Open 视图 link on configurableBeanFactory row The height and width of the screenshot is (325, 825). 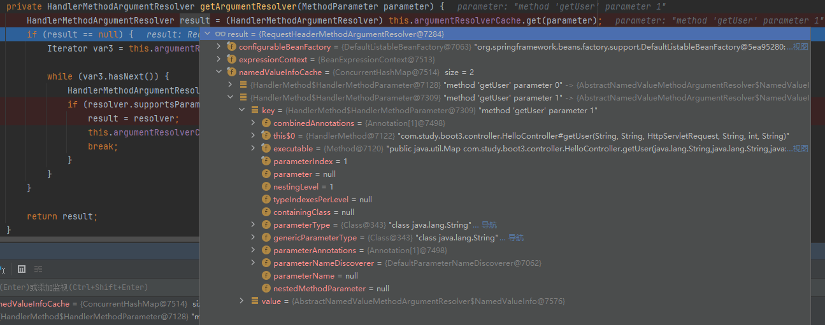coord(801,46)
